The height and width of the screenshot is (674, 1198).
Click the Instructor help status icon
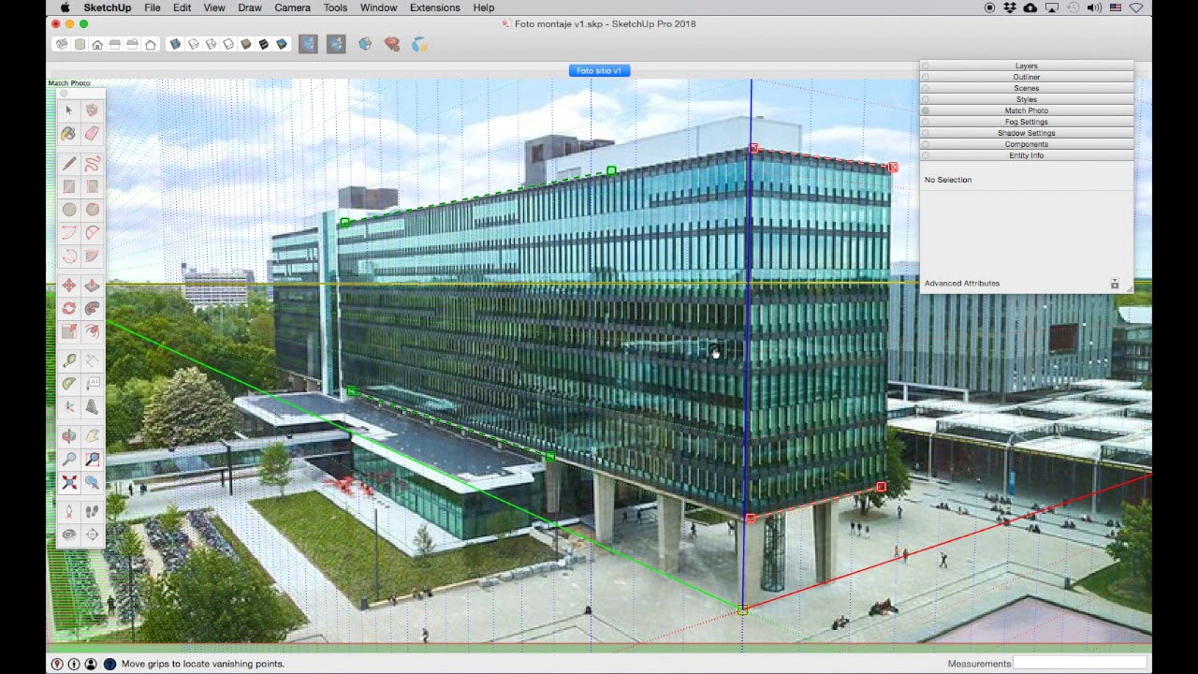pyautogui.click(x=110, y=664)
